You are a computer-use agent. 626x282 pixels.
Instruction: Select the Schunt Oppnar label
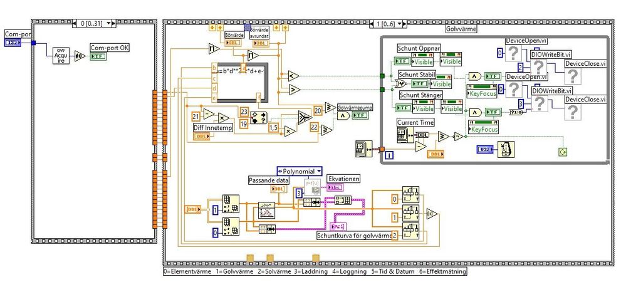(x=419, y=48)
